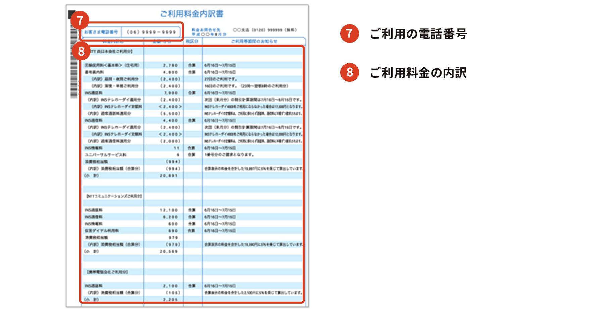Select the subtotal 20,891

point(169,176)
